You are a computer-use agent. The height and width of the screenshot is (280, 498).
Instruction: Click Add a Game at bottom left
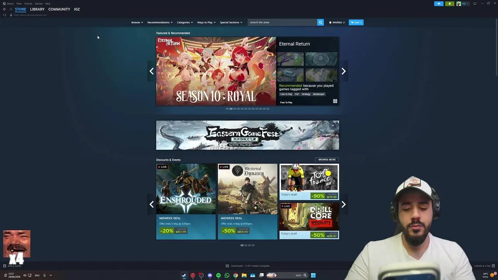pos(12,266)
